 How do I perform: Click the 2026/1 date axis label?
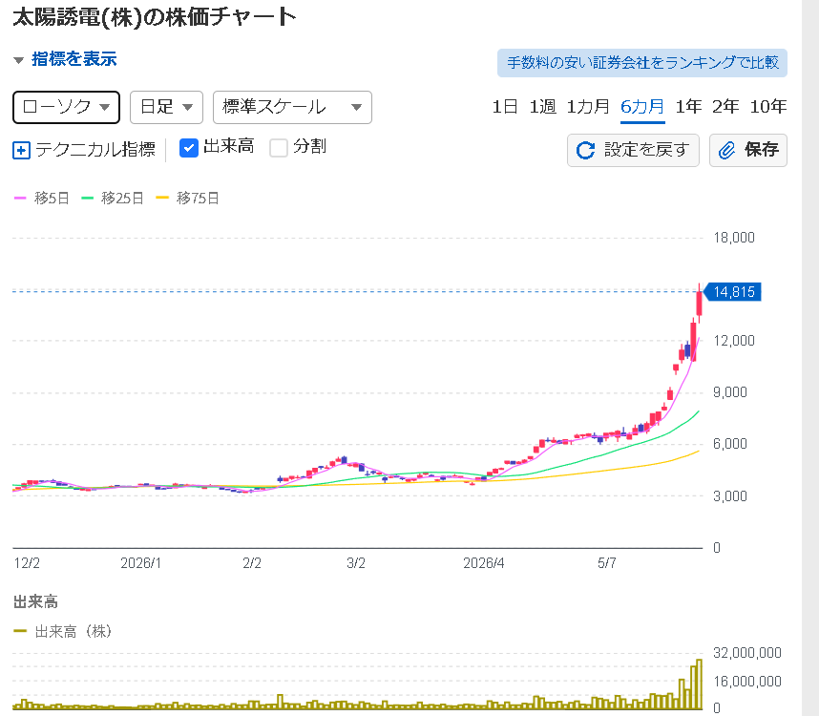tap(140, 563)
